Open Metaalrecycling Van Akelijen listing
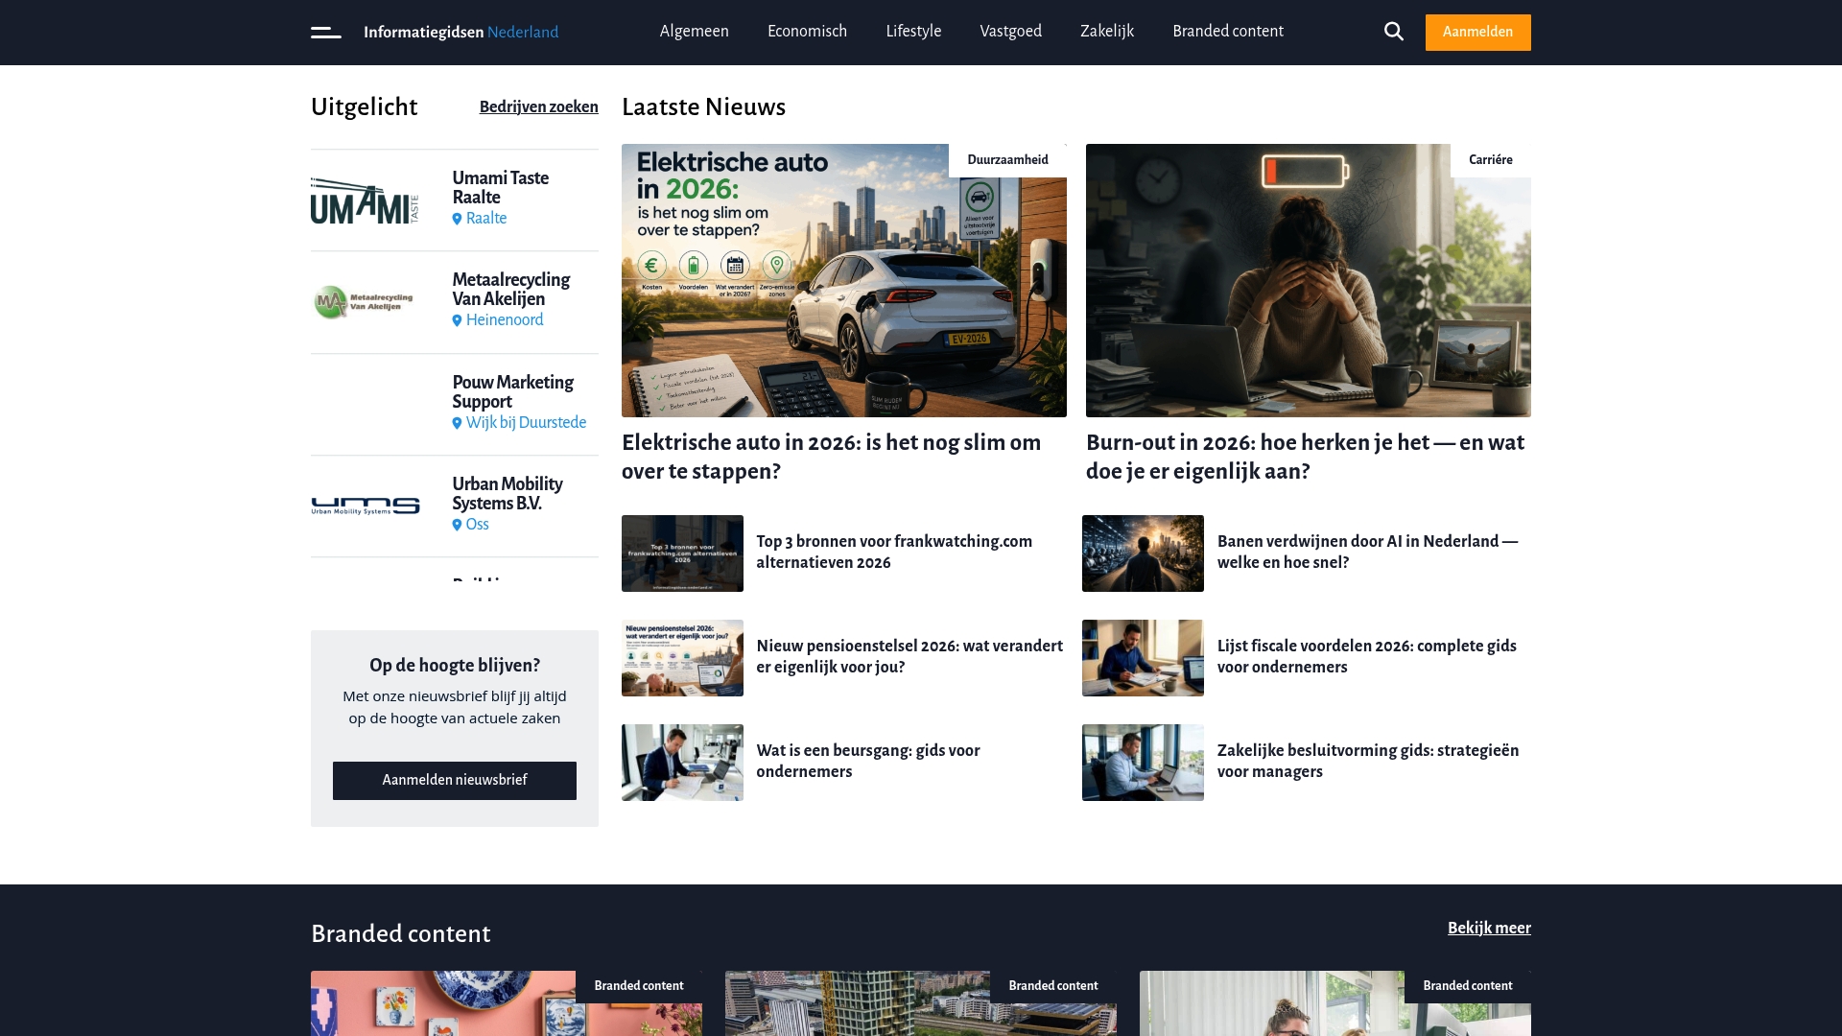The image size is (1842, 1036). pos(510,290)
